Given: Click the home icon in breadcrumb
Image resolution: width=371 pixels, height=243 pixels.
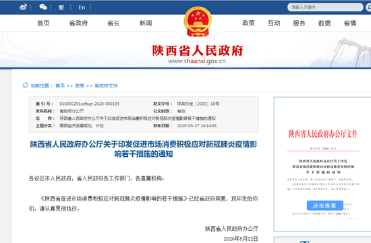Looking at the screenshot, I should click(25, 85).
